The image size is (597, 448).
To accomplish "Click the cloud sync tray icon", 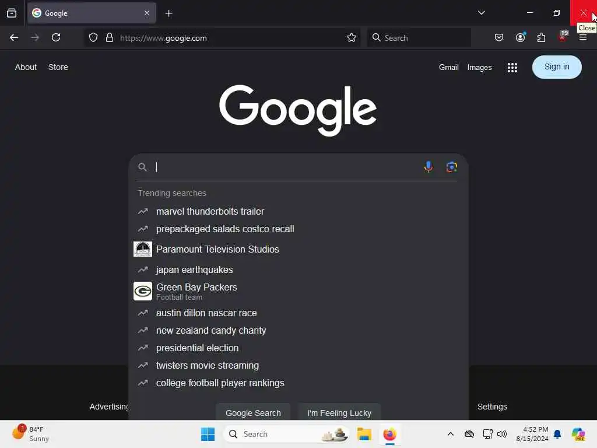I will pyautogui.click(x=469, y=434).
